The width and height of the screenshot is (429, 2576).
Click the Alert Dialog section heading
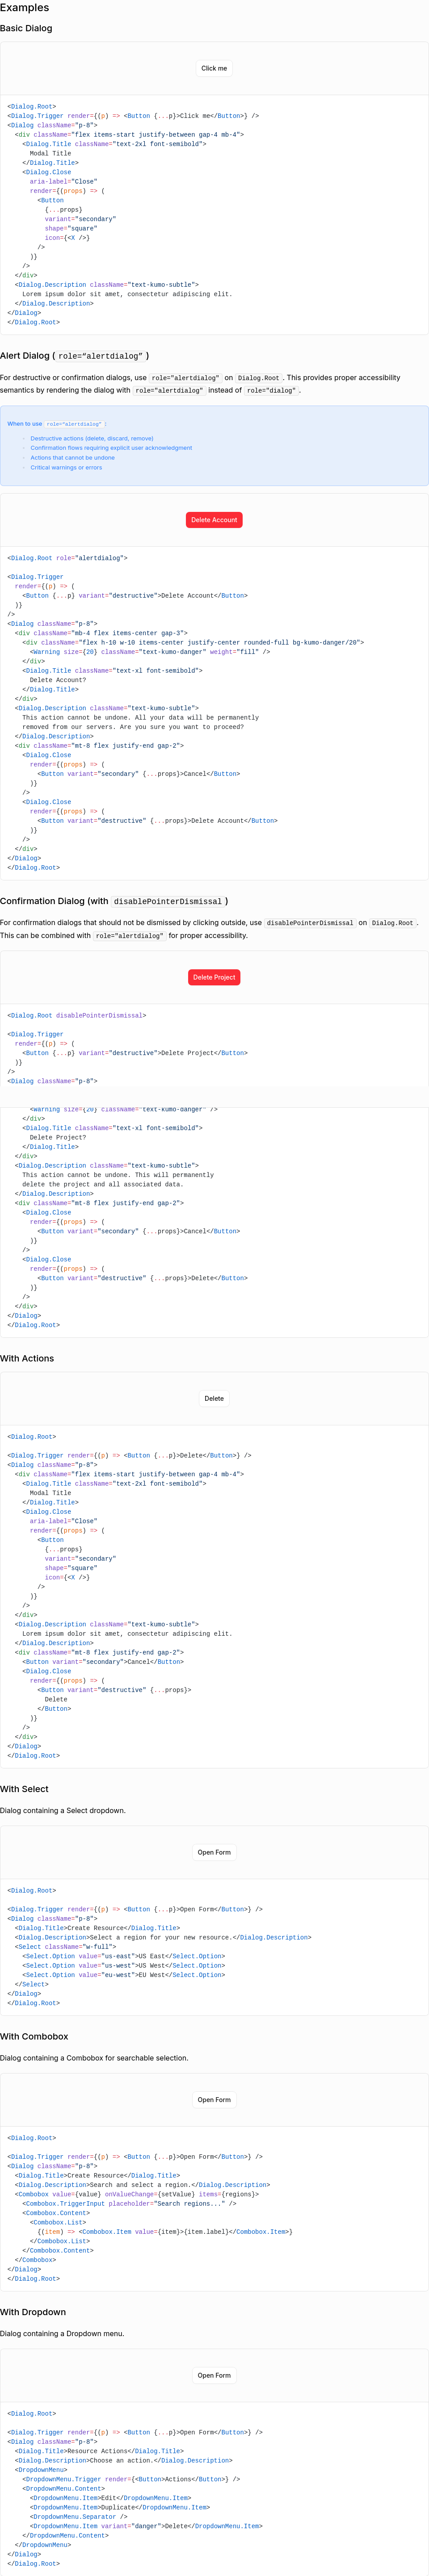point(75,356)
